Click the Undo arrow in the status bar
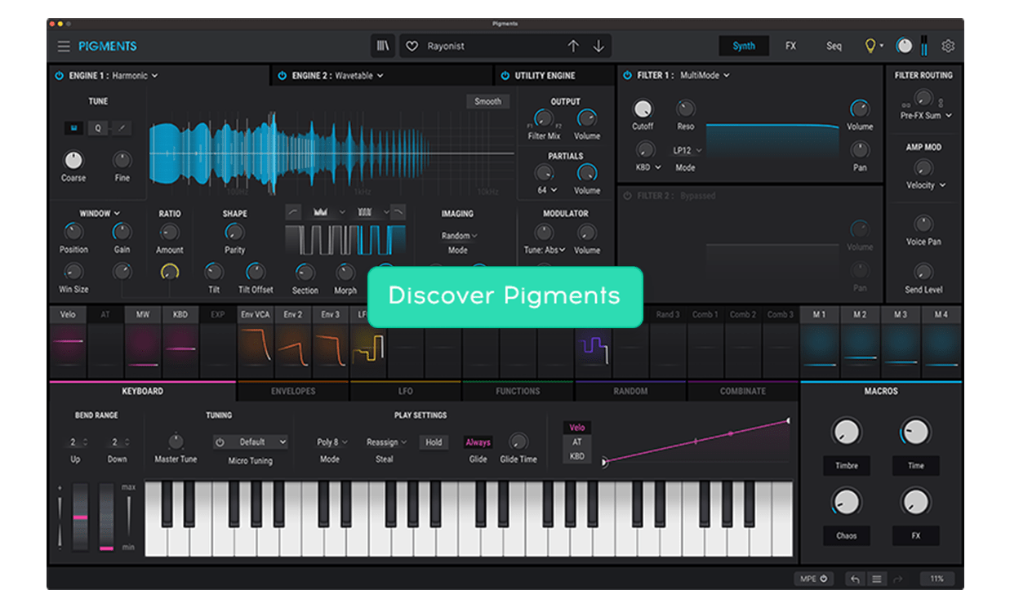 coord(855,579)
